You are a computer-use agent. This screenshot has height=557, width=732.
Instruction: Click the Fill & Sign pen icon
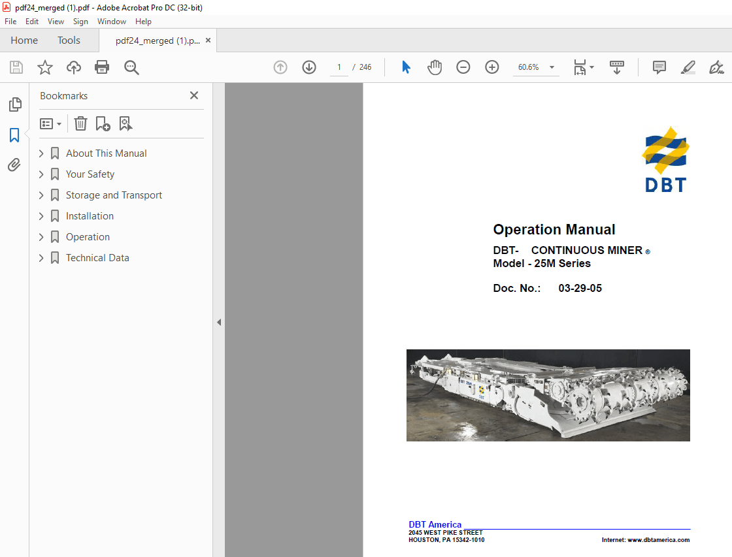[716, 67]
